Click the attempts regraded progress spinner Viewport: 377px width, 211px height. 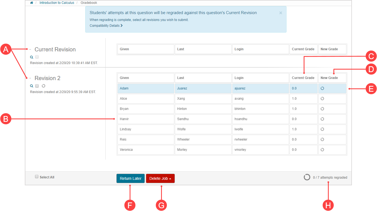point(307,177)
